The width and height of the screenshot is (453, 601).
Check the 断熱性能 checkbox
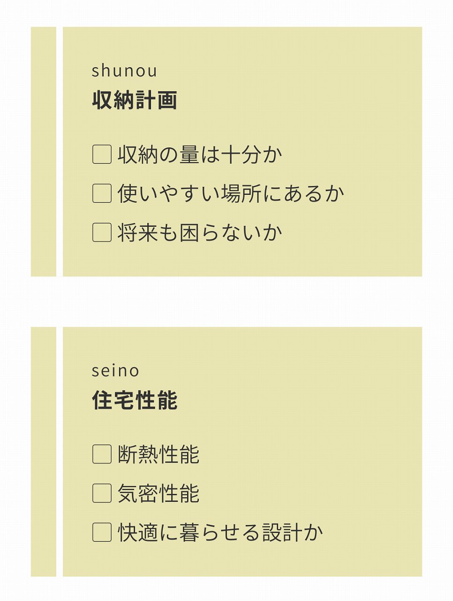tap(102, 455)
